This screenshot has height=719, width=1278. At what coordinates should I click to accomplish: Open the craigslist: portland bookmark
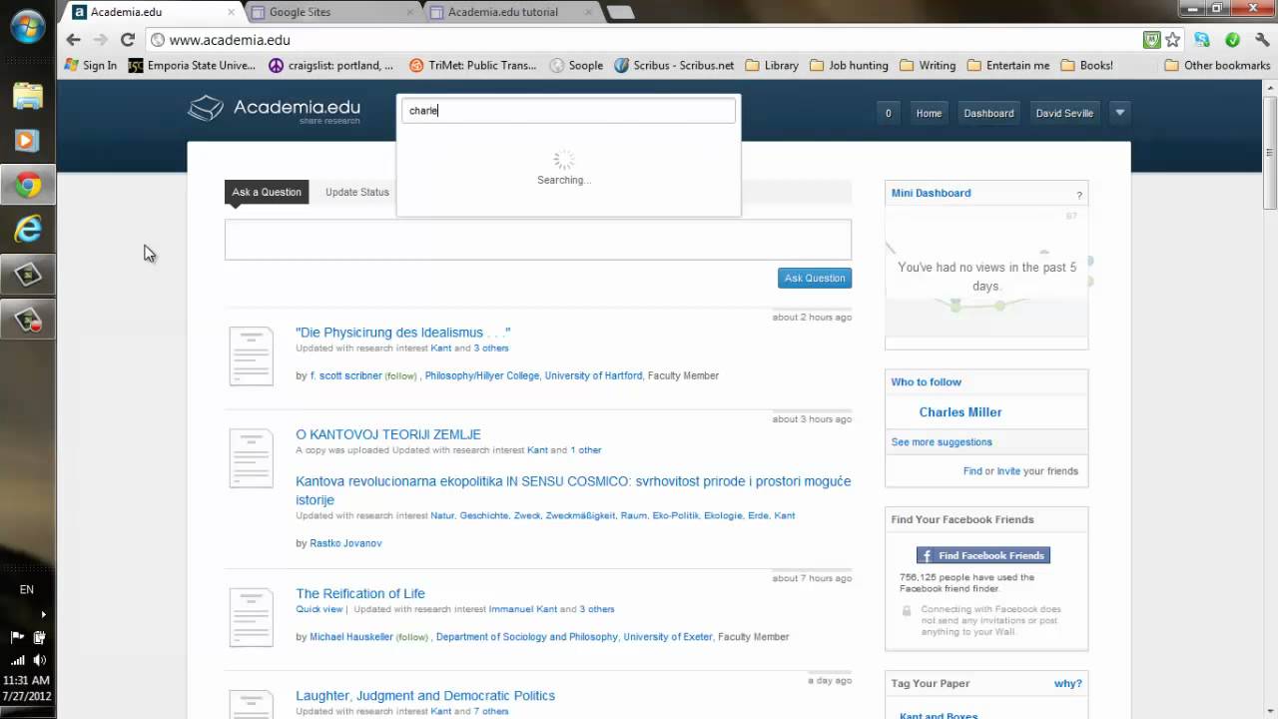[330, 65]
